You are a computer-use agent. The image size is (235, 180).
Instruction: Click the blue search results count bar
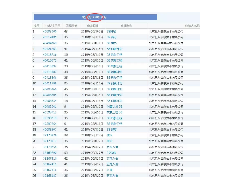coord(95,18)
